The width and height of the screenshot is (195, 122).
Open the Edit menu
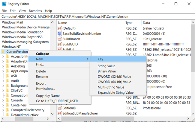click(x=13, y=11)
